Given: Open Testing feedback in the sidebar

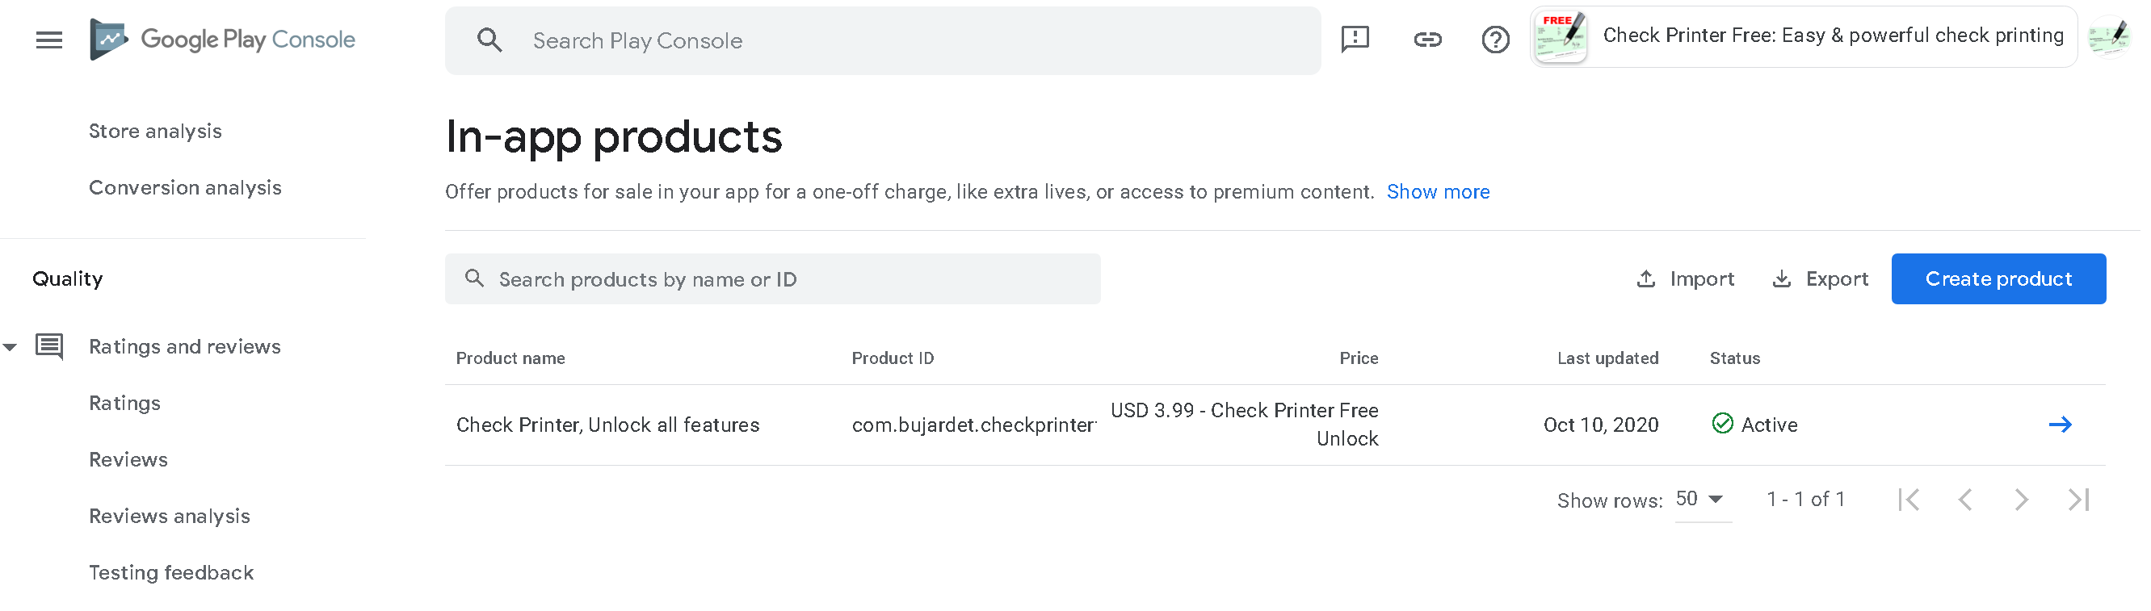Looking at the screenshot, I should point(171,572).
